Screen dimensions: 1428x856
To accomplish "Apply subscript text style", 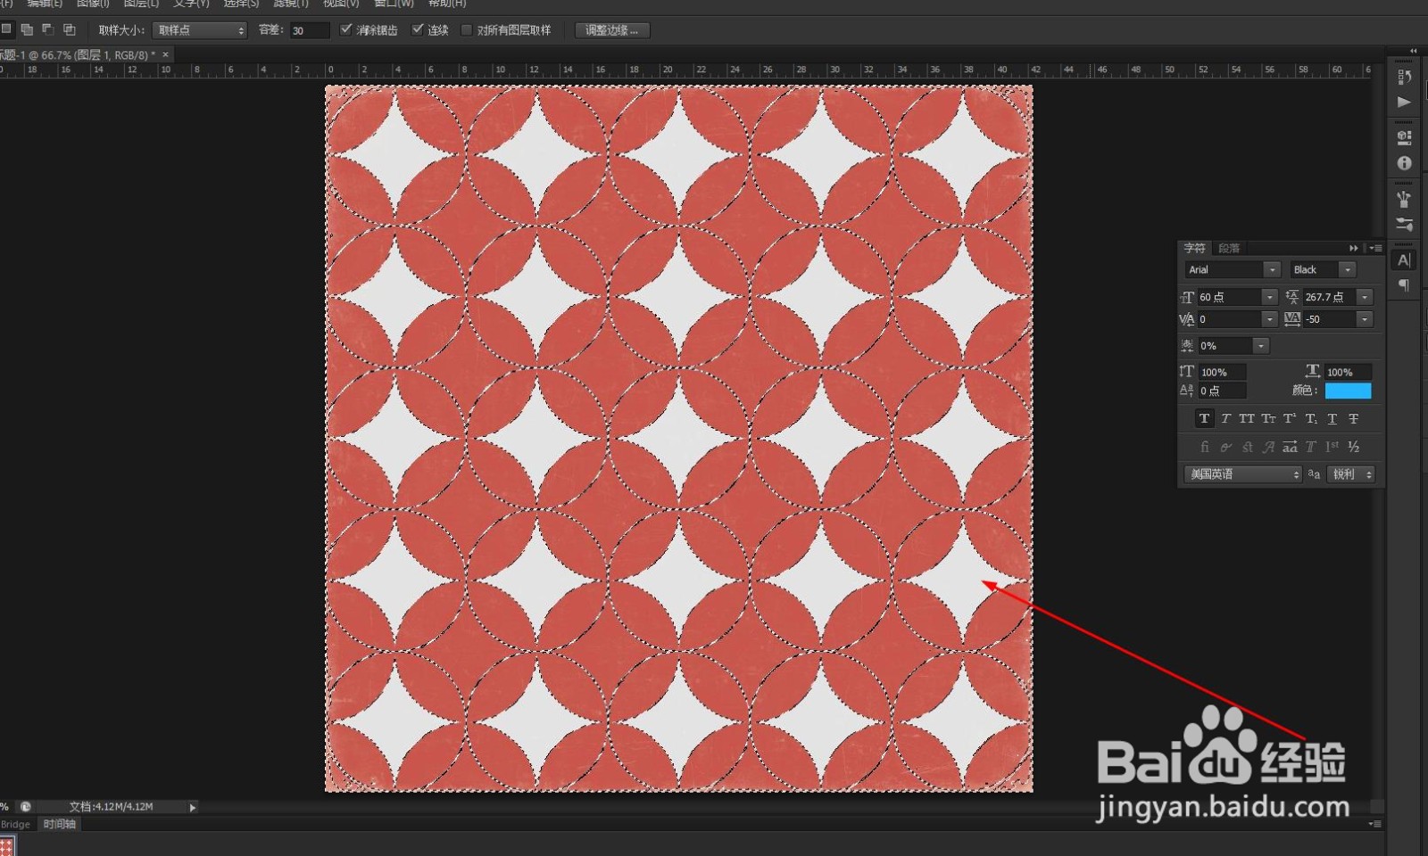I will coord(1311,418).
